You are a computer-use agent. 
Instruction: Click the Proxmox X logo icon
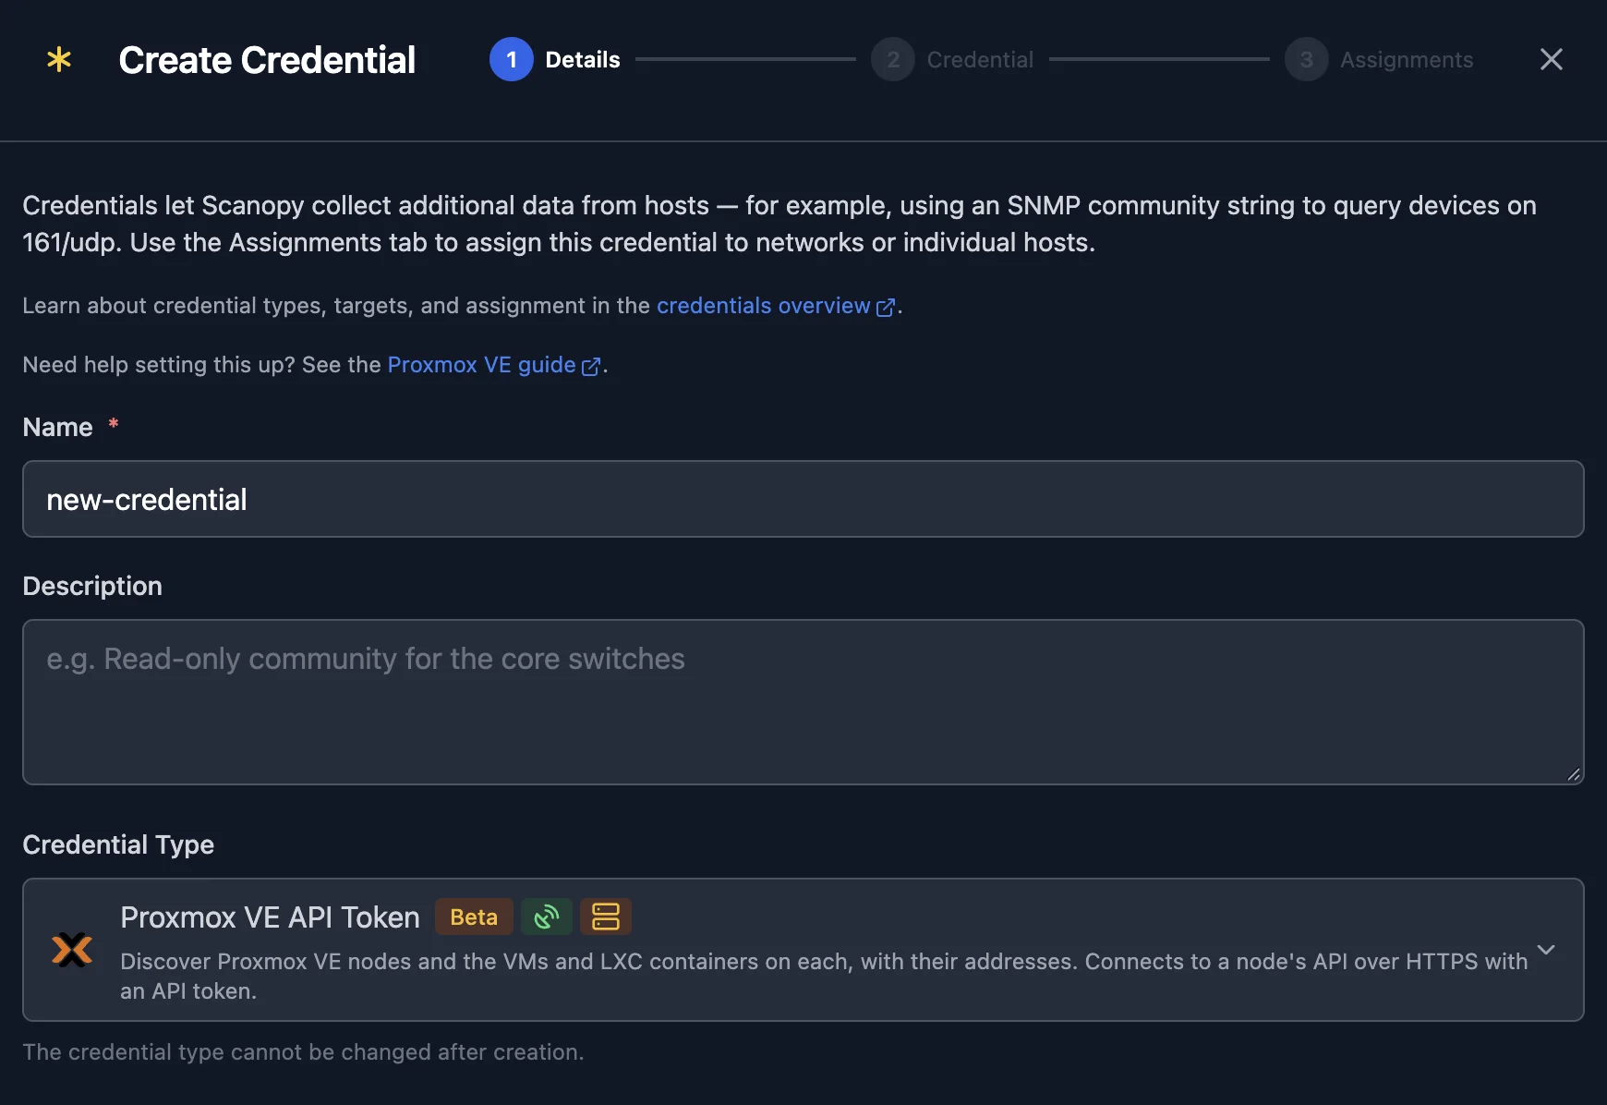(72, 950)
